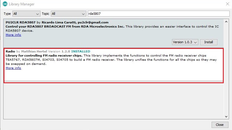The width and height of the screenshot is (232, 130).
Task: Click the scrollbar down arrow
Action: coord(226,117)
